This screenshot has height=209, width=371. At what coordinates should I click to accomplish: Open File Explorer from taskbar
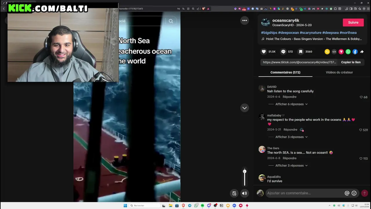pos(170,206)
